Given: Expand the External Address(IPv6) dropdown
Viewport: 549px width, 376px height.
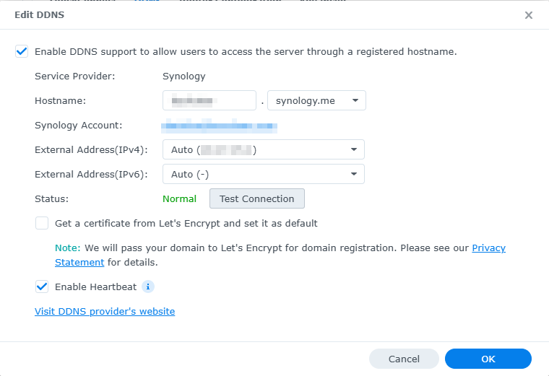Looking at the screenshot, I should coord(263,174).
